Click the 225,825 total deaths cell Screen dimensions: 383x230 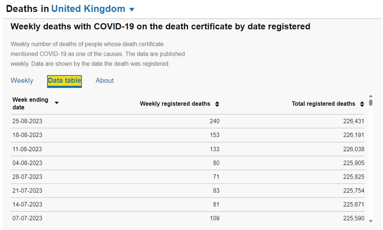point(354,177)
